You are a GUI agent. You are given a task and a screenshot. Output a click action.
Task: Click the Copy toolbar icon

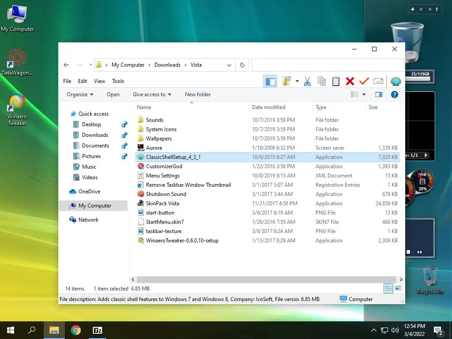321,81
